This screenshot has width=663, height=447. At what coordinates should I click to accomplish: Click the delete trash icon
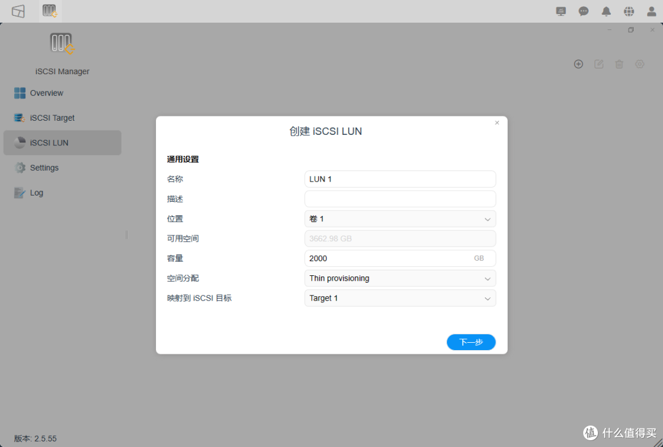tap(619, 64)
